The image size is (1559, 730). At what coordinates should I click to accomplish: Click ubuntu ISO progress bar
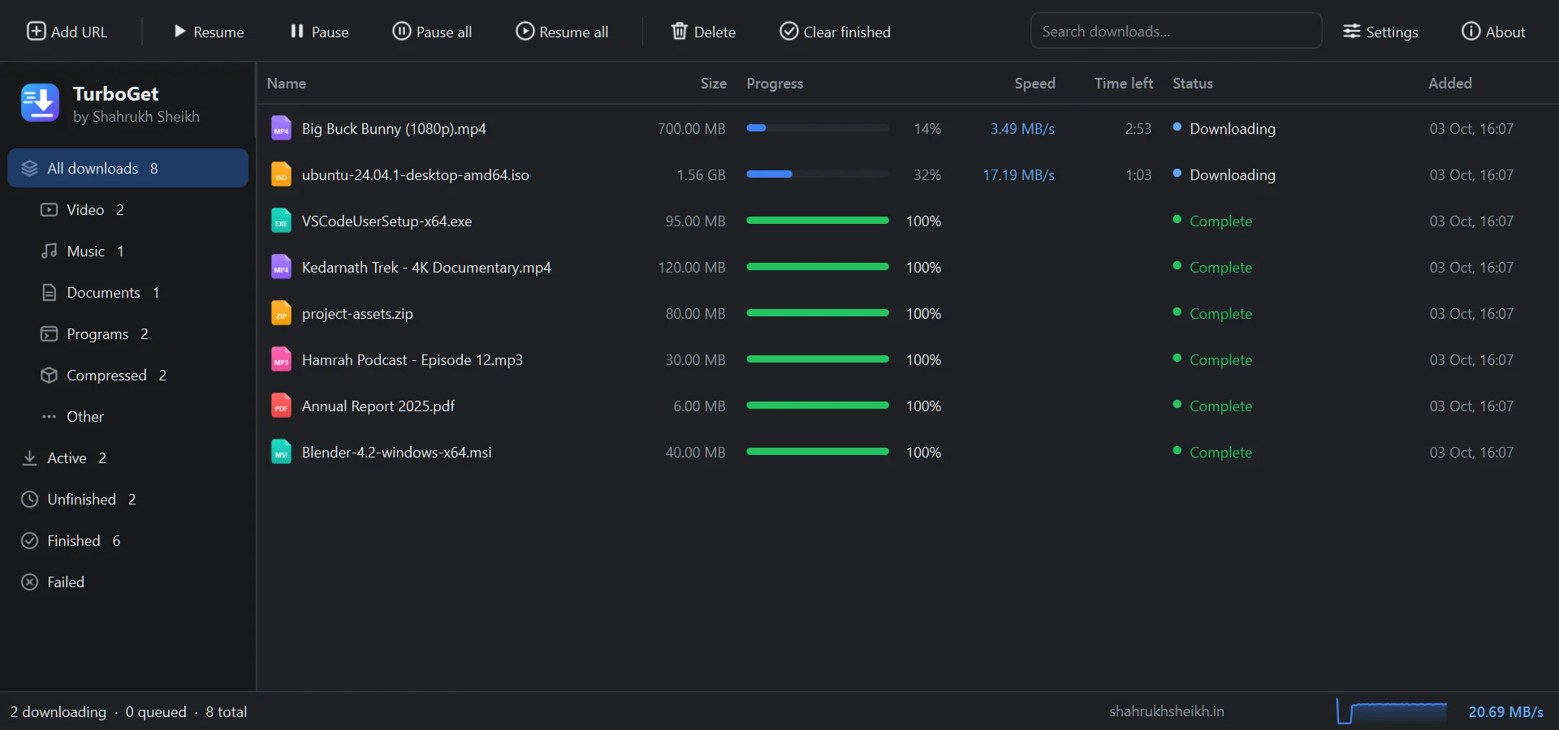tap(818, 174)
